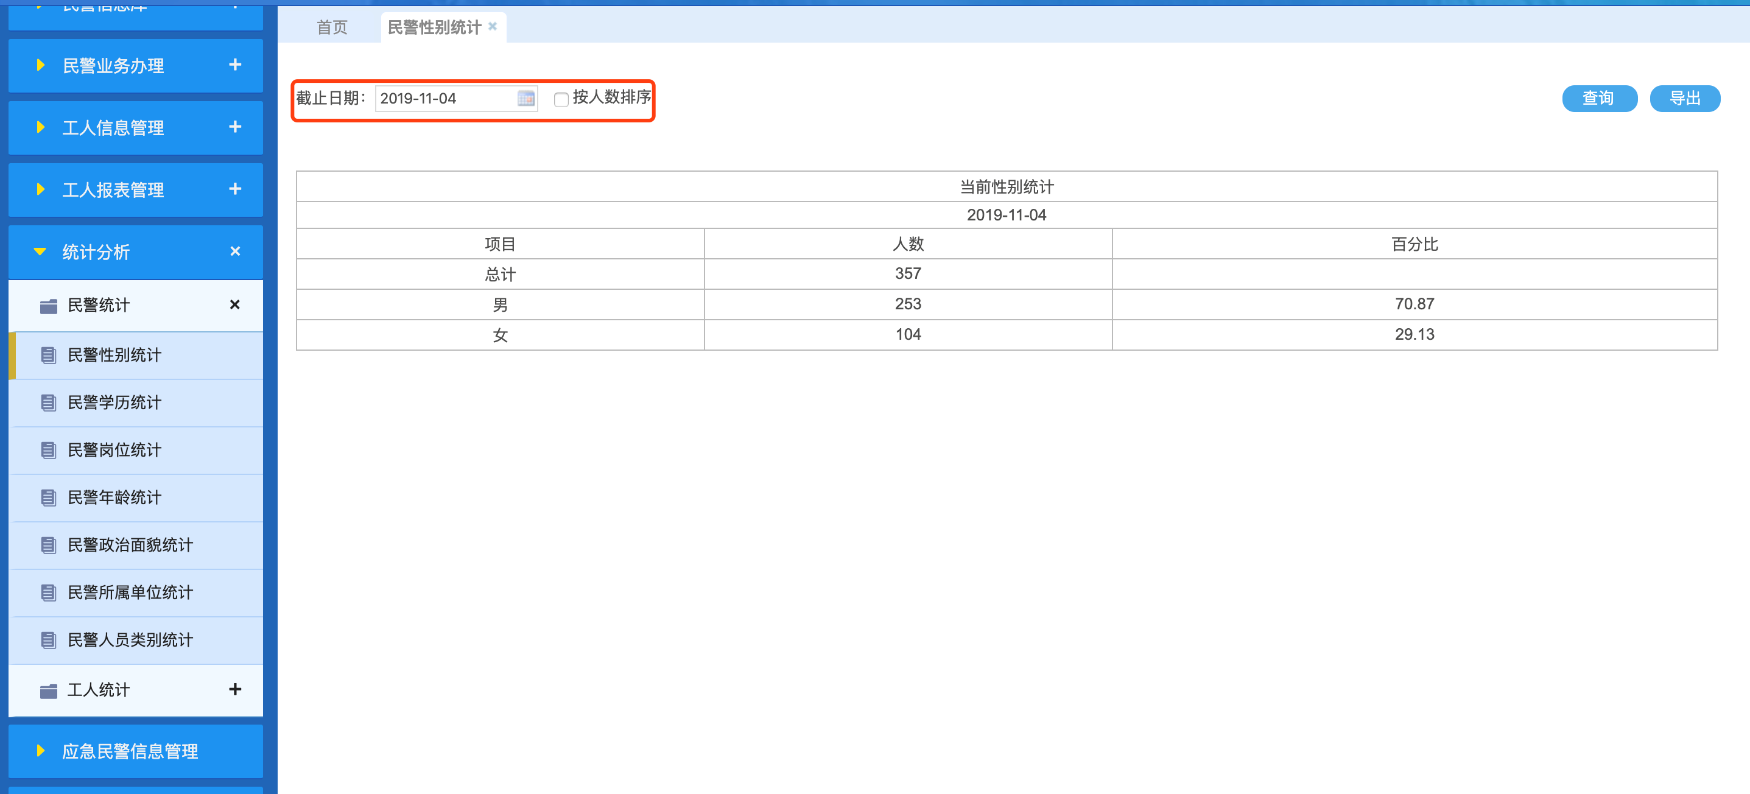Click the 项目 column header

[500, 244]
